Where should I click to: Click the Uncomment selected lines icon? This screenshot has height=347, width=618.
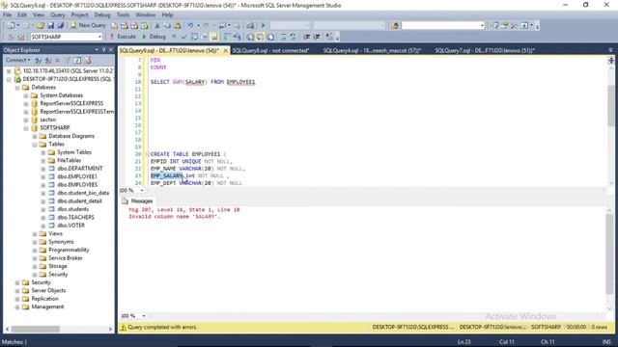pyautogui.click(x=293, y=37)
